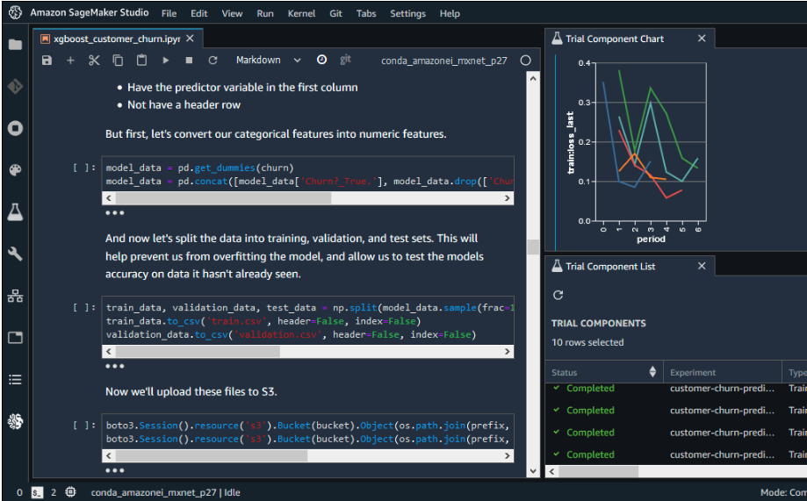Open the SageMaker Experiments flask icon
Screen dimensions: 807x501
(15, 211)
